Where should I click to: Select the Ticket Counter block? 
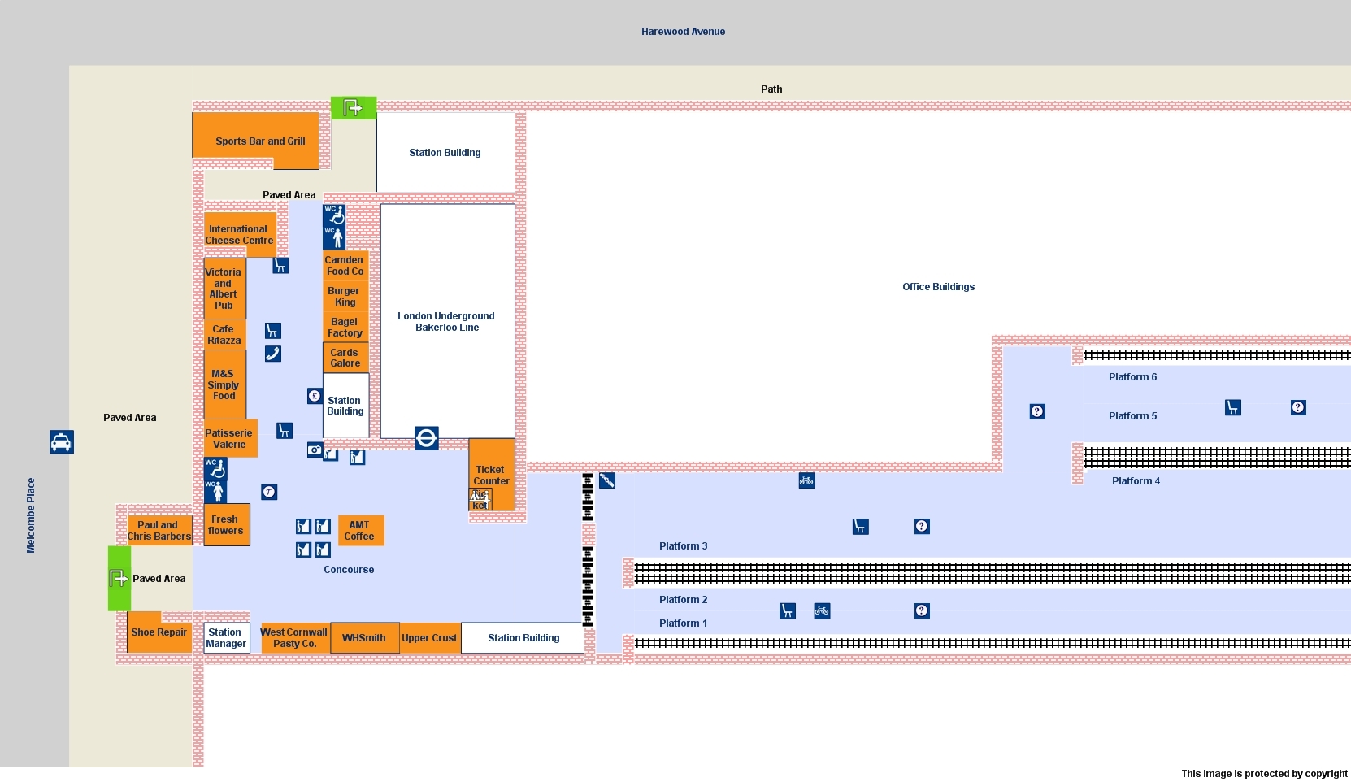click(x=490, y=475)
